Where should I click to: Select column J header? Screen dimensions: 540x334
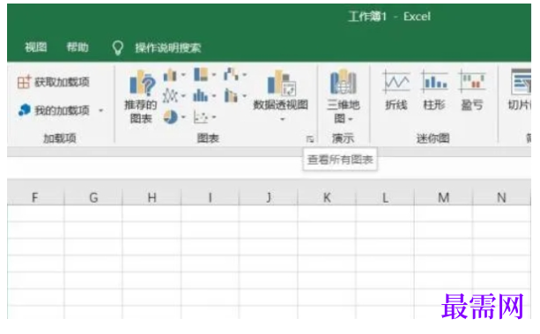pyautogui.click(x=269, y=197)
